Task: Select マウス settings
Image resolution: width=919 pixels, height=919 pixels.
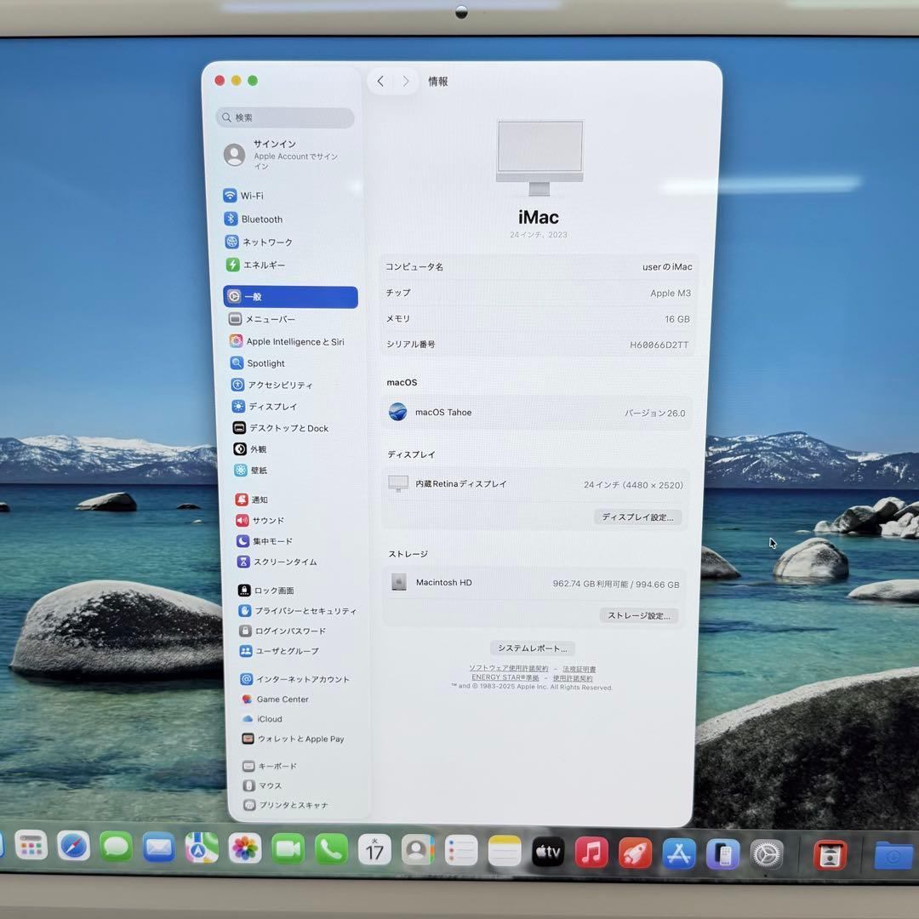Action: 263,785
